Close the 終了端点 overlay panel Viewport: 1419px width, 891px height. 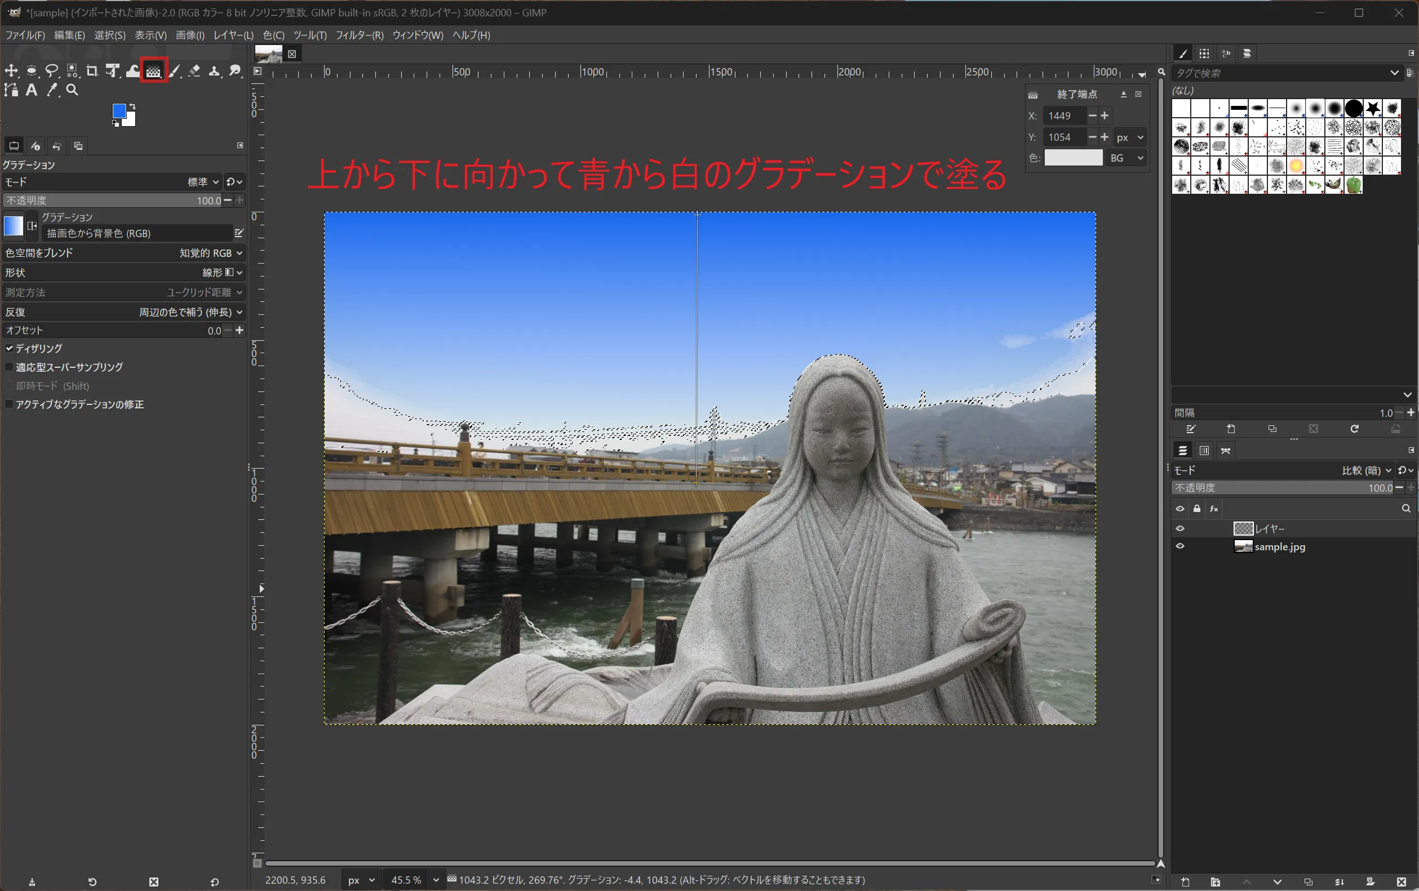[x=1138, y=94]
